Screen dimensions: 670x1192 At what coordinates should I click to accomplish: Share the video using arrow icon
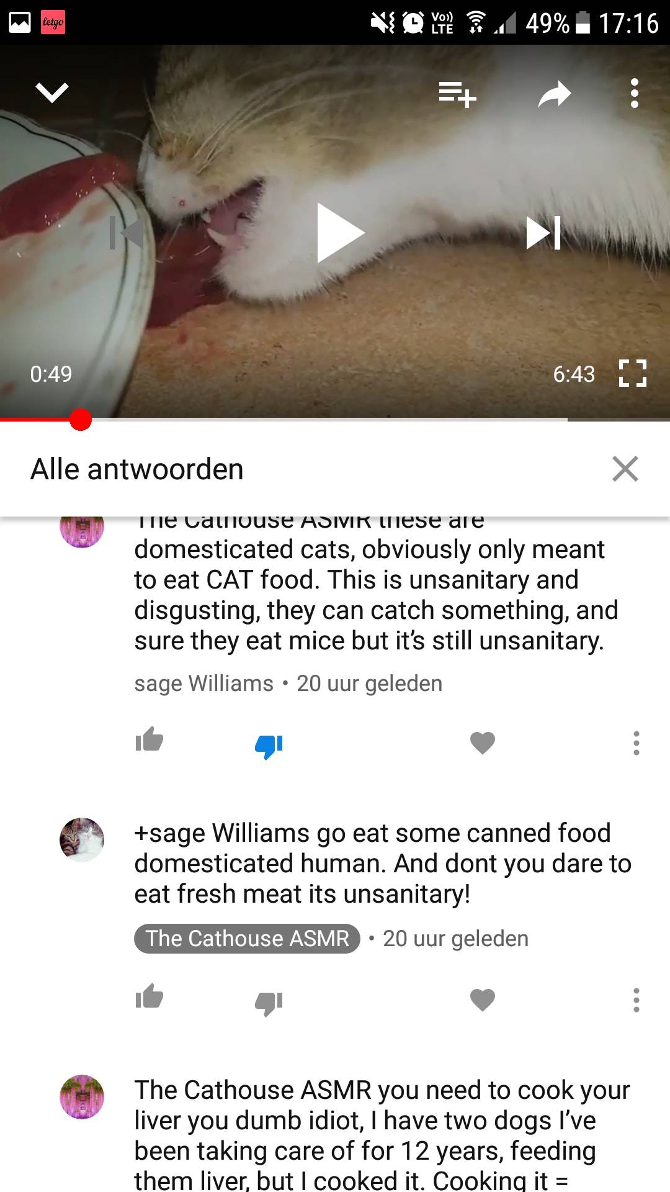[x=554, y=94]
